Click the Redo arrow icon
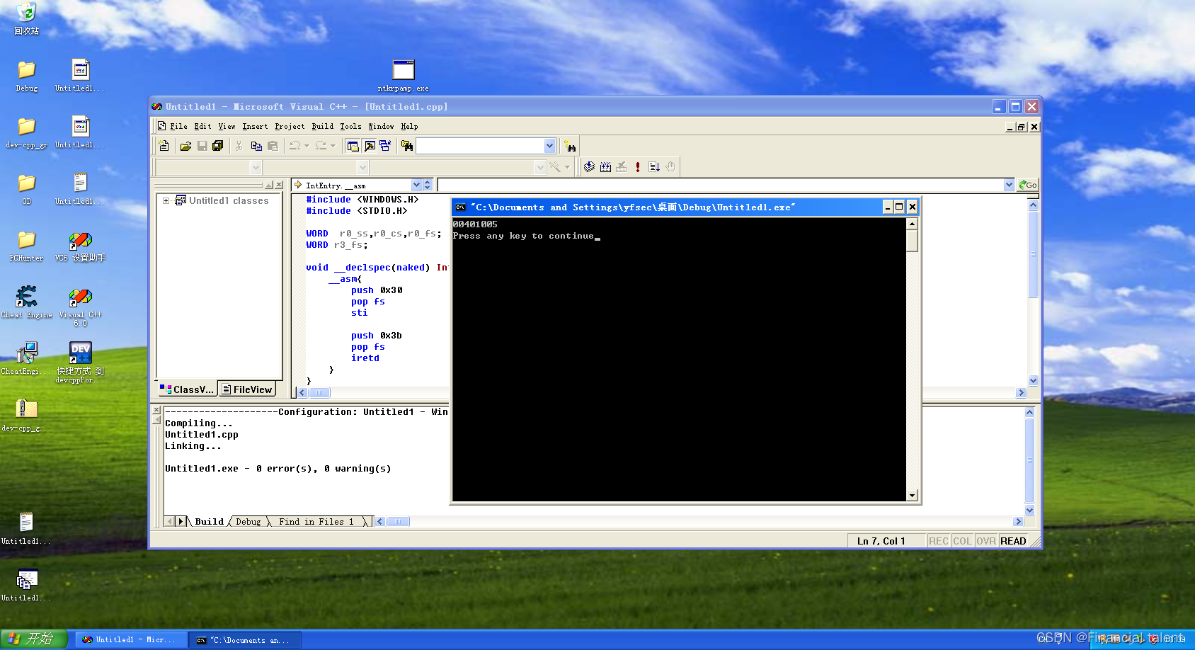This screenshot has width=1195, height=650. [321, 146]
